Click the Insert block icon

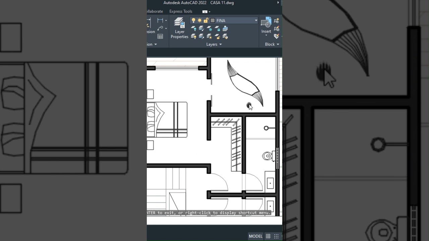(266, 23)
